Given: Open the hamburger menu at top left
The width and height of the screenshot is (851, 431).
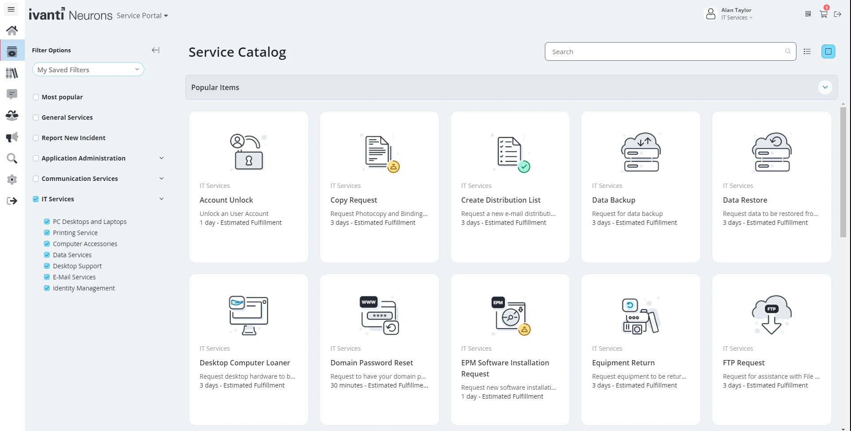Looking at the screenshot, I should 11,9.
